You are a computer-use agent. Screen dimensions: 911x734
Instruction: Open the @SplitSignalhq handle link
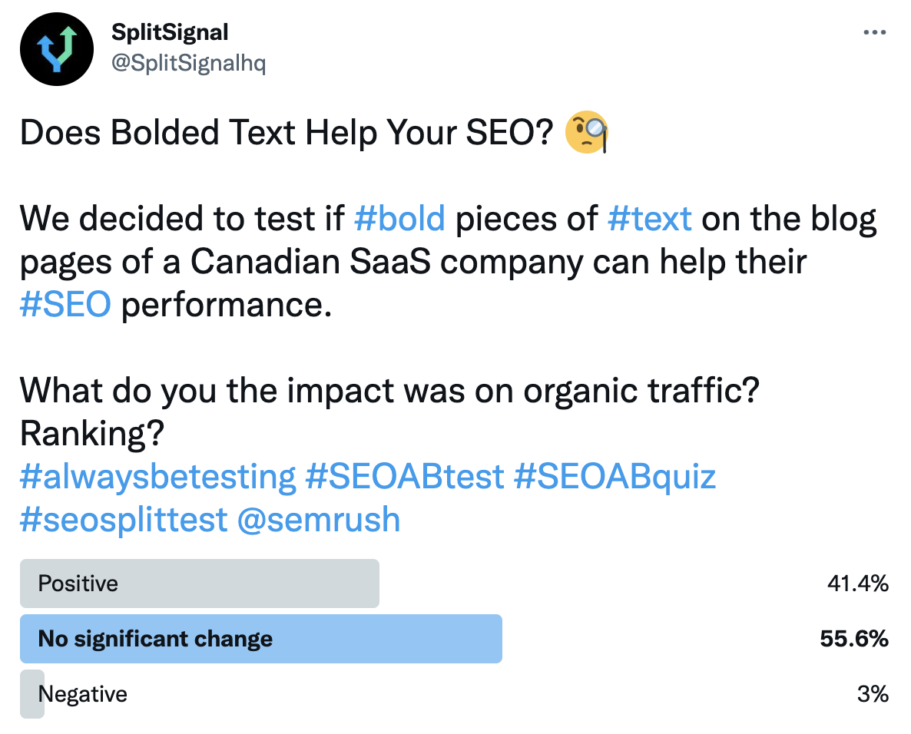pyautogui.click(x=188, y=63)
